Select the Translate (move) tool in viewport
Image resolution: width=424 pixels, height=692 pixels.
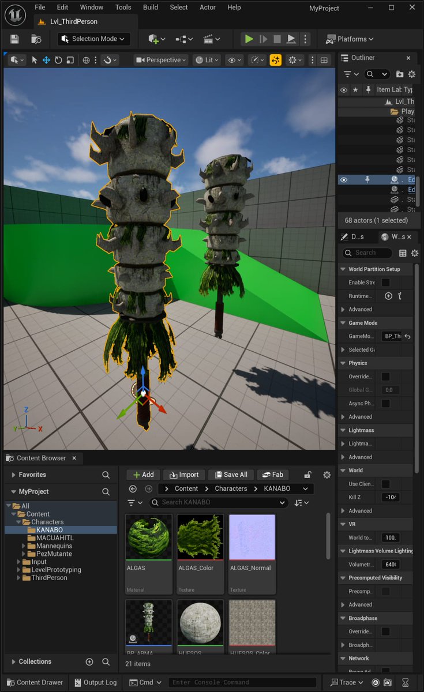click(46, 60)
